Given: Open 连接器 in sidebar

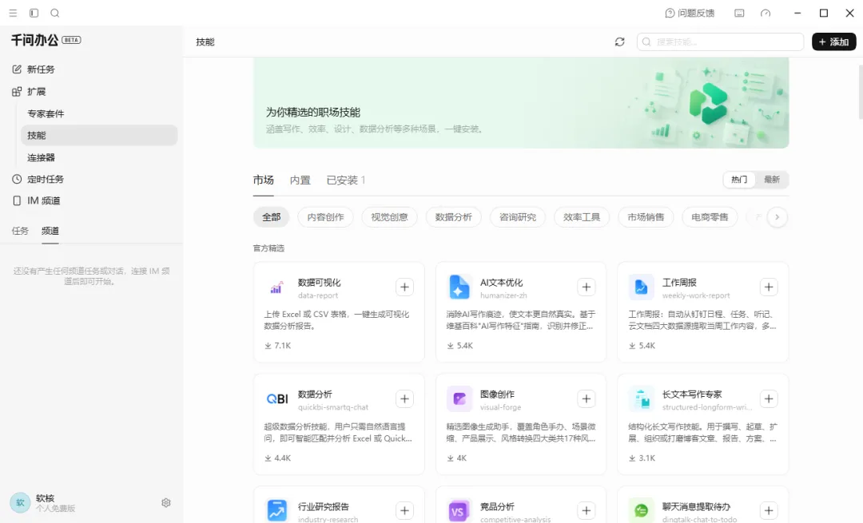Looking at the screenshot, I should (x=42, y=157).
